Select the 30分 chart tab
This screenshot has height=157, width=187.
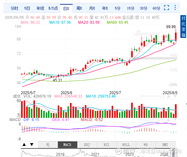pos(143,8)
